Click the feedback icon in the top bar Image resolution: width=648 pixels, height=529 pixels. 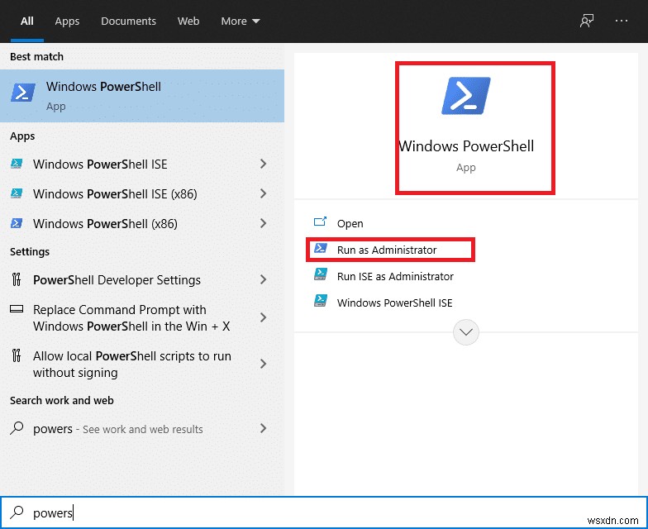pyautogui.click(x=587, y=21)
